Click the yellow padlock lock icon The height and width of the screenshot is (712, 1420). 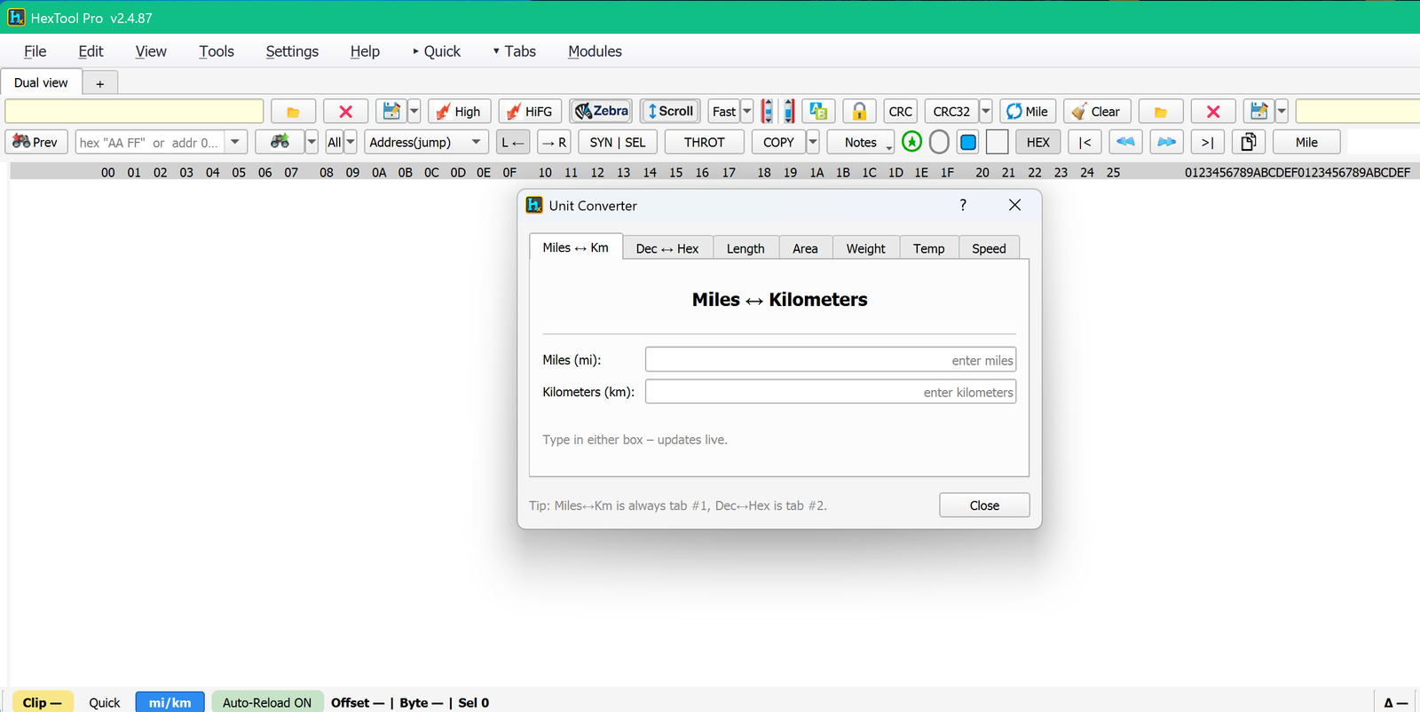click(x=859, y=112)
